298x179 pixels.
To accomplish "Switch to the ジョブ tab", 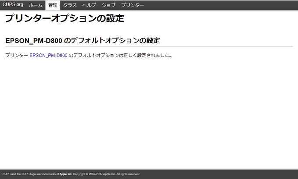I will coord(109,5).
